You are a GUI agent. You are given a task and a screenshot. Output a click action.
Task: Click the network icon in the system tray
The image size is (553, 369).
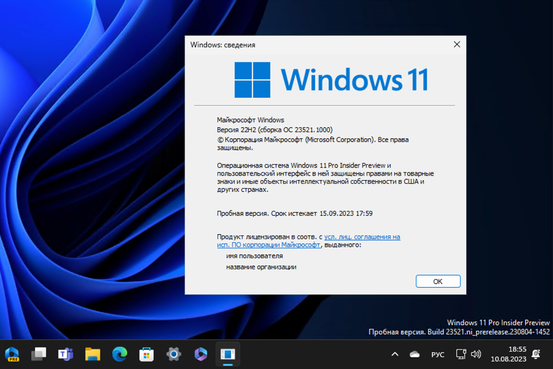tap(460, 354)
